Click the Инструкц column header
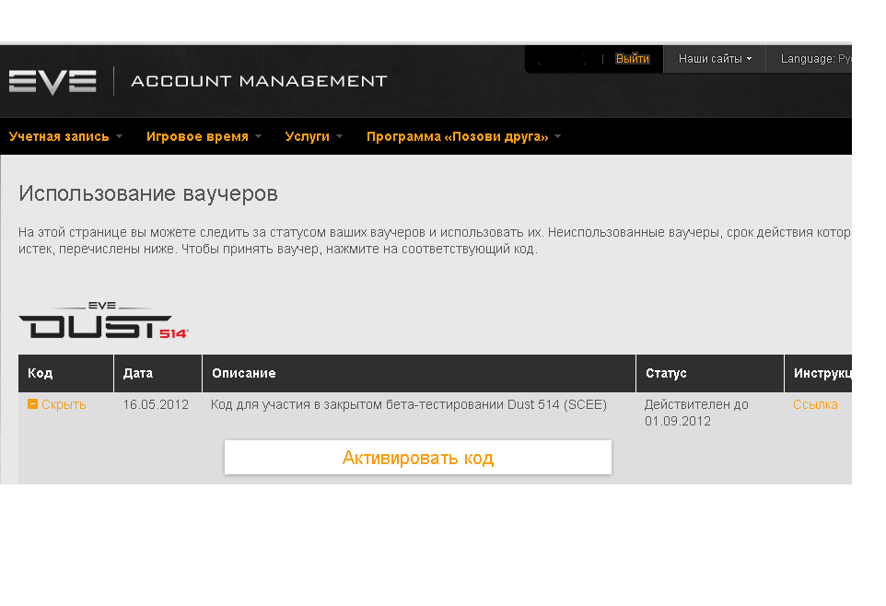The width and height of the screenshot is (886, 606). [818, 373]
